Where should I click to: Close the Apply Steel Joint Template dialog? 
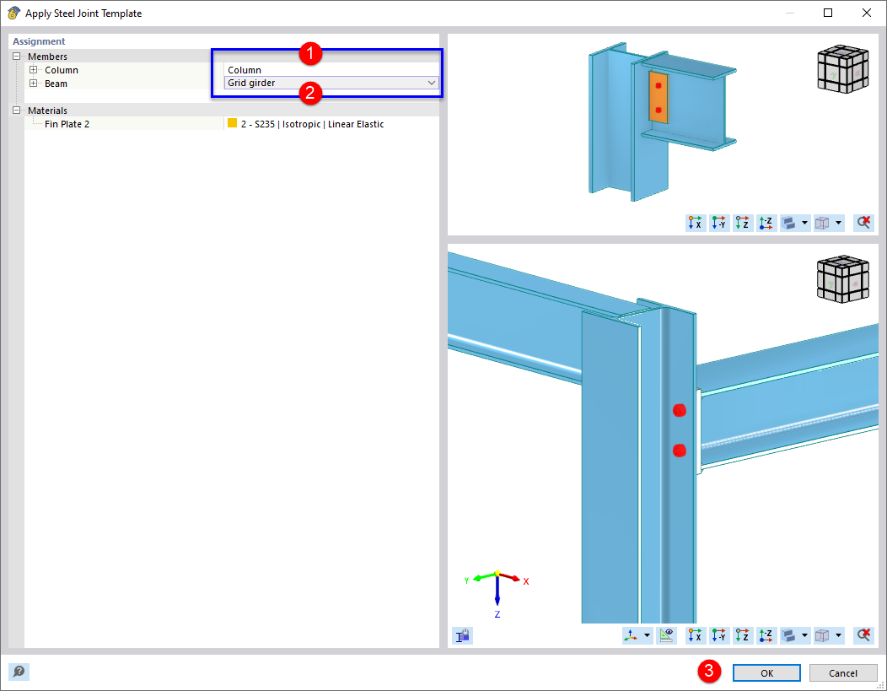coord(866,13)
